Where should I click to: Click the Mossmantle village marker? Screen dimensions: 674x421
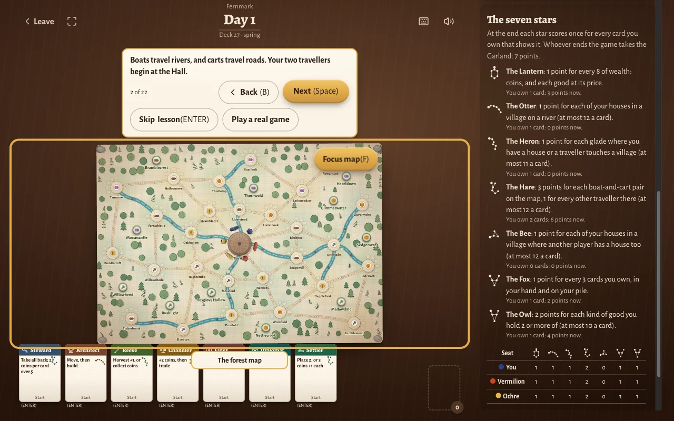tap(137, 230)
